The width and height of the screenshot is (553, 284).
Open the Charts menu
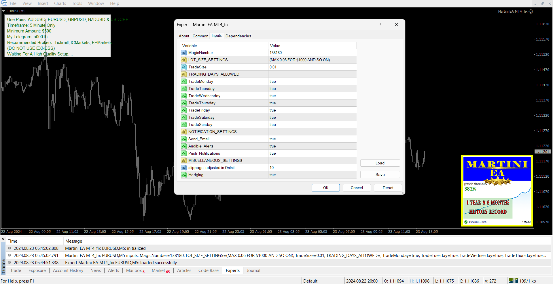(60, 3)
